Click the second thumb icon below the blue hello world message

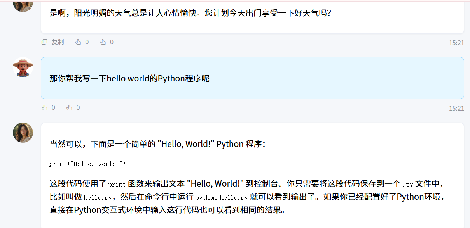point(70,107)
